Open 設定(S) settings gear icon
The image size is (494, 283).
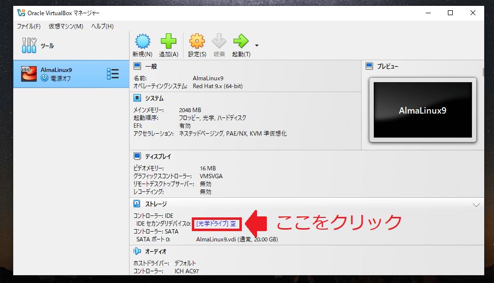197,41
